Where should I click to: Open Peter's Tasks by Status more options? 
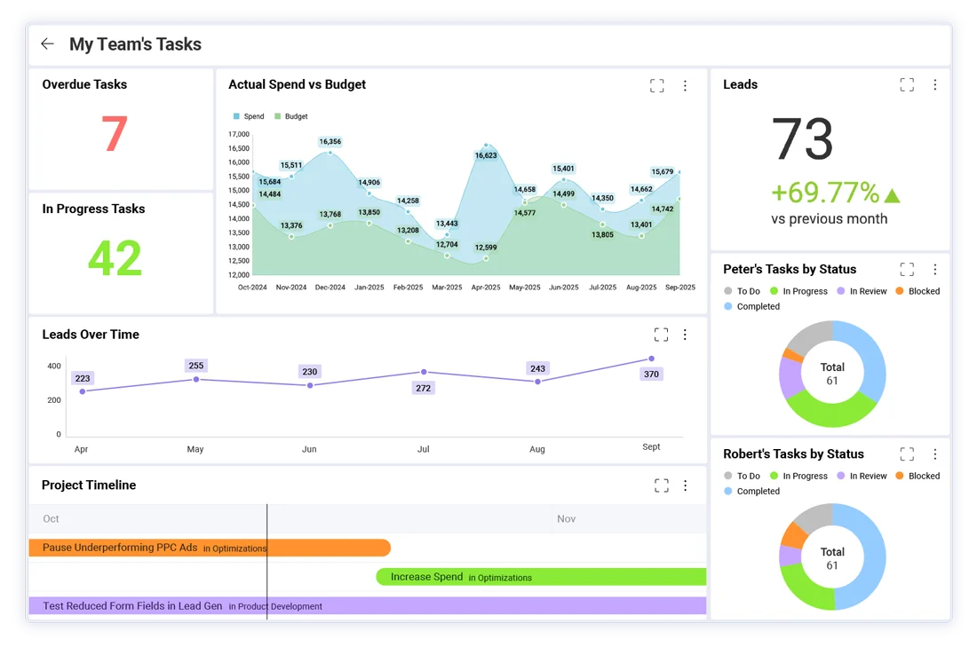[934, 270]
